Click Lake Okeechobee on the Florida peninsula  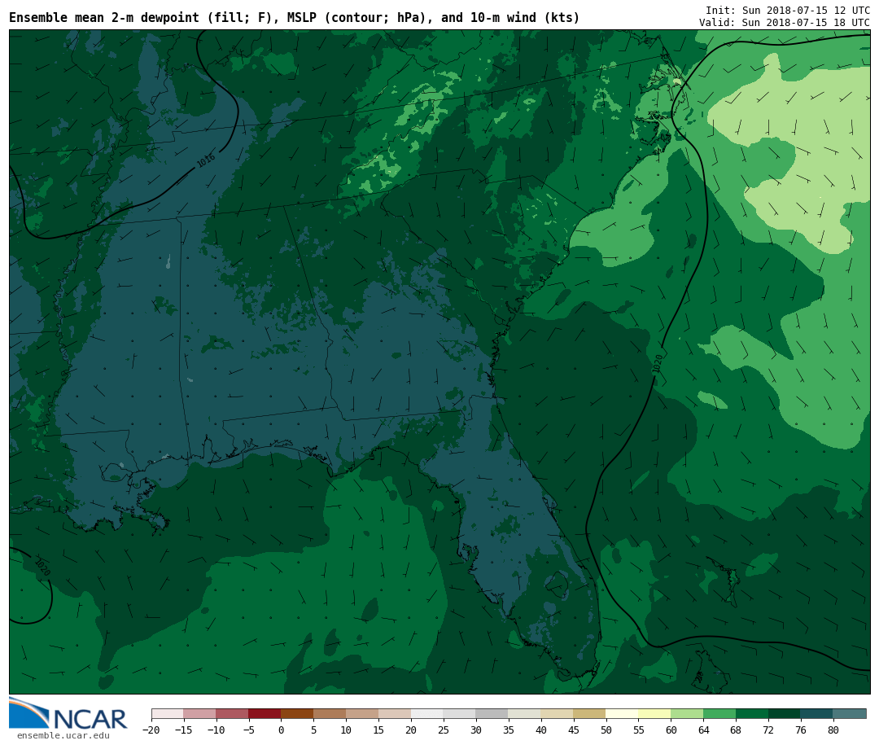[x=556, y=583]
